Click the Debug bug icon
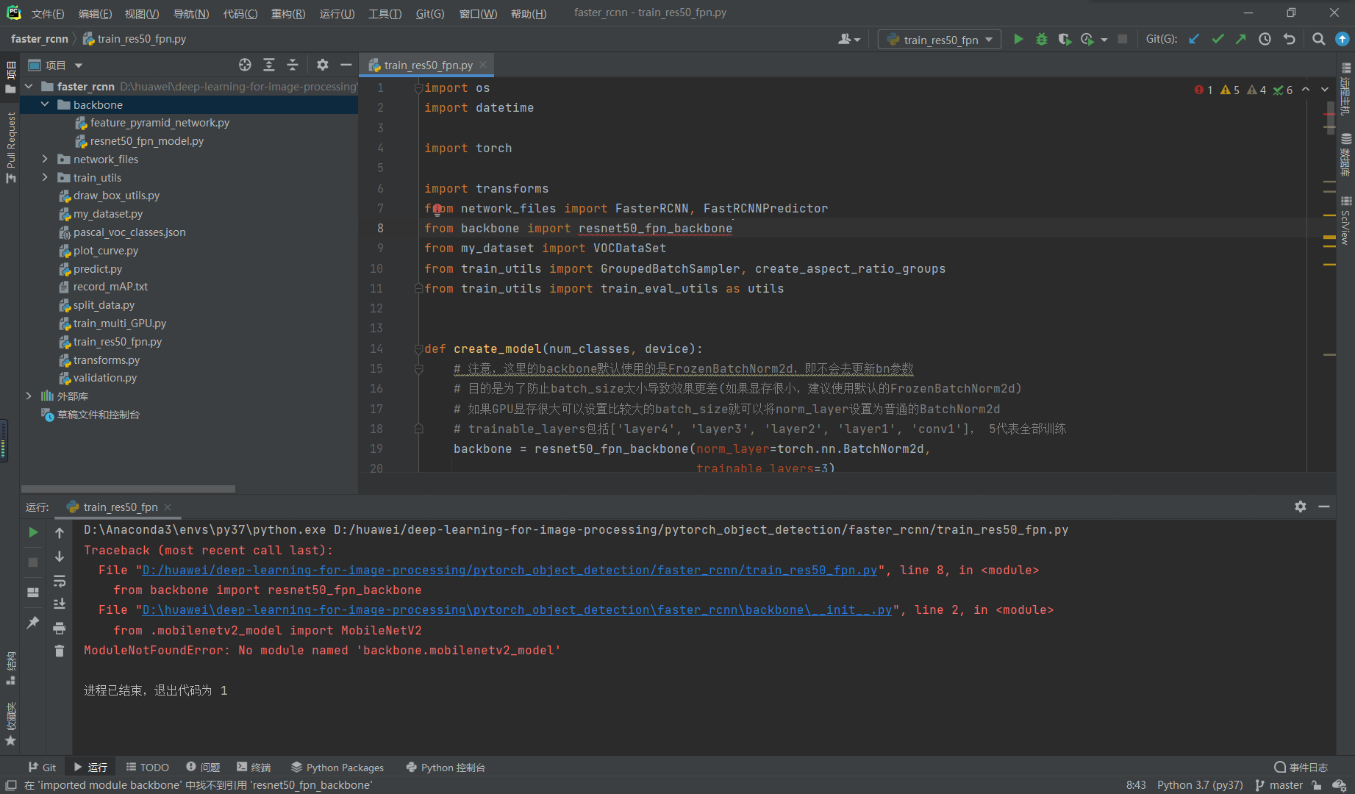Image resolution: width=1355 pixels, height=794 pixels. click(1041, 40)
